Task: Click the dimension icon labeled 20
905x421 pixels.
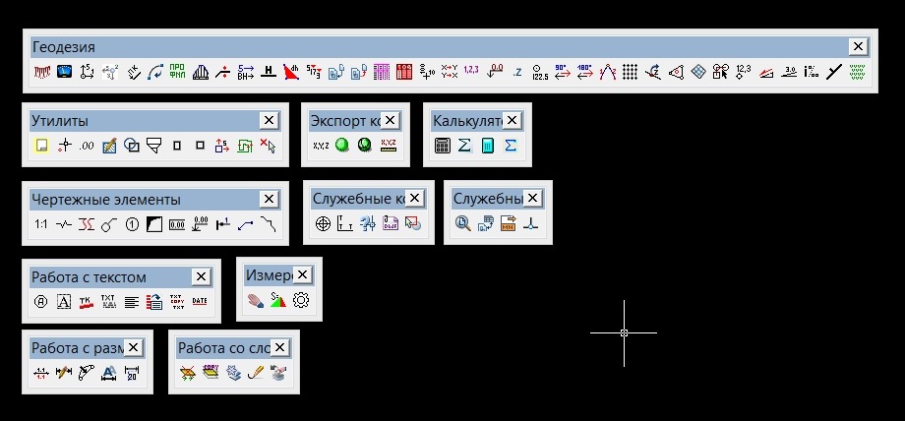Action: [132, 373]
